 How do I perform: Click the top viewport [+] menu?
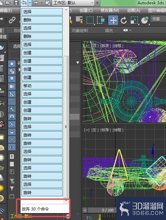pyautogui.click(x=87, y=46)
